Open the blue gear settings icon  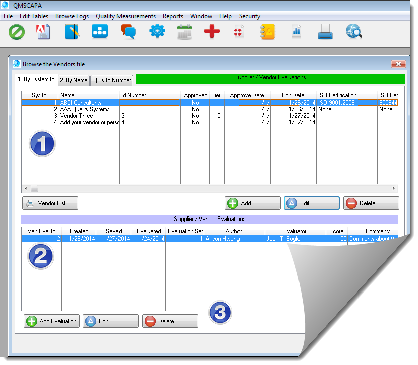(157, 32)
